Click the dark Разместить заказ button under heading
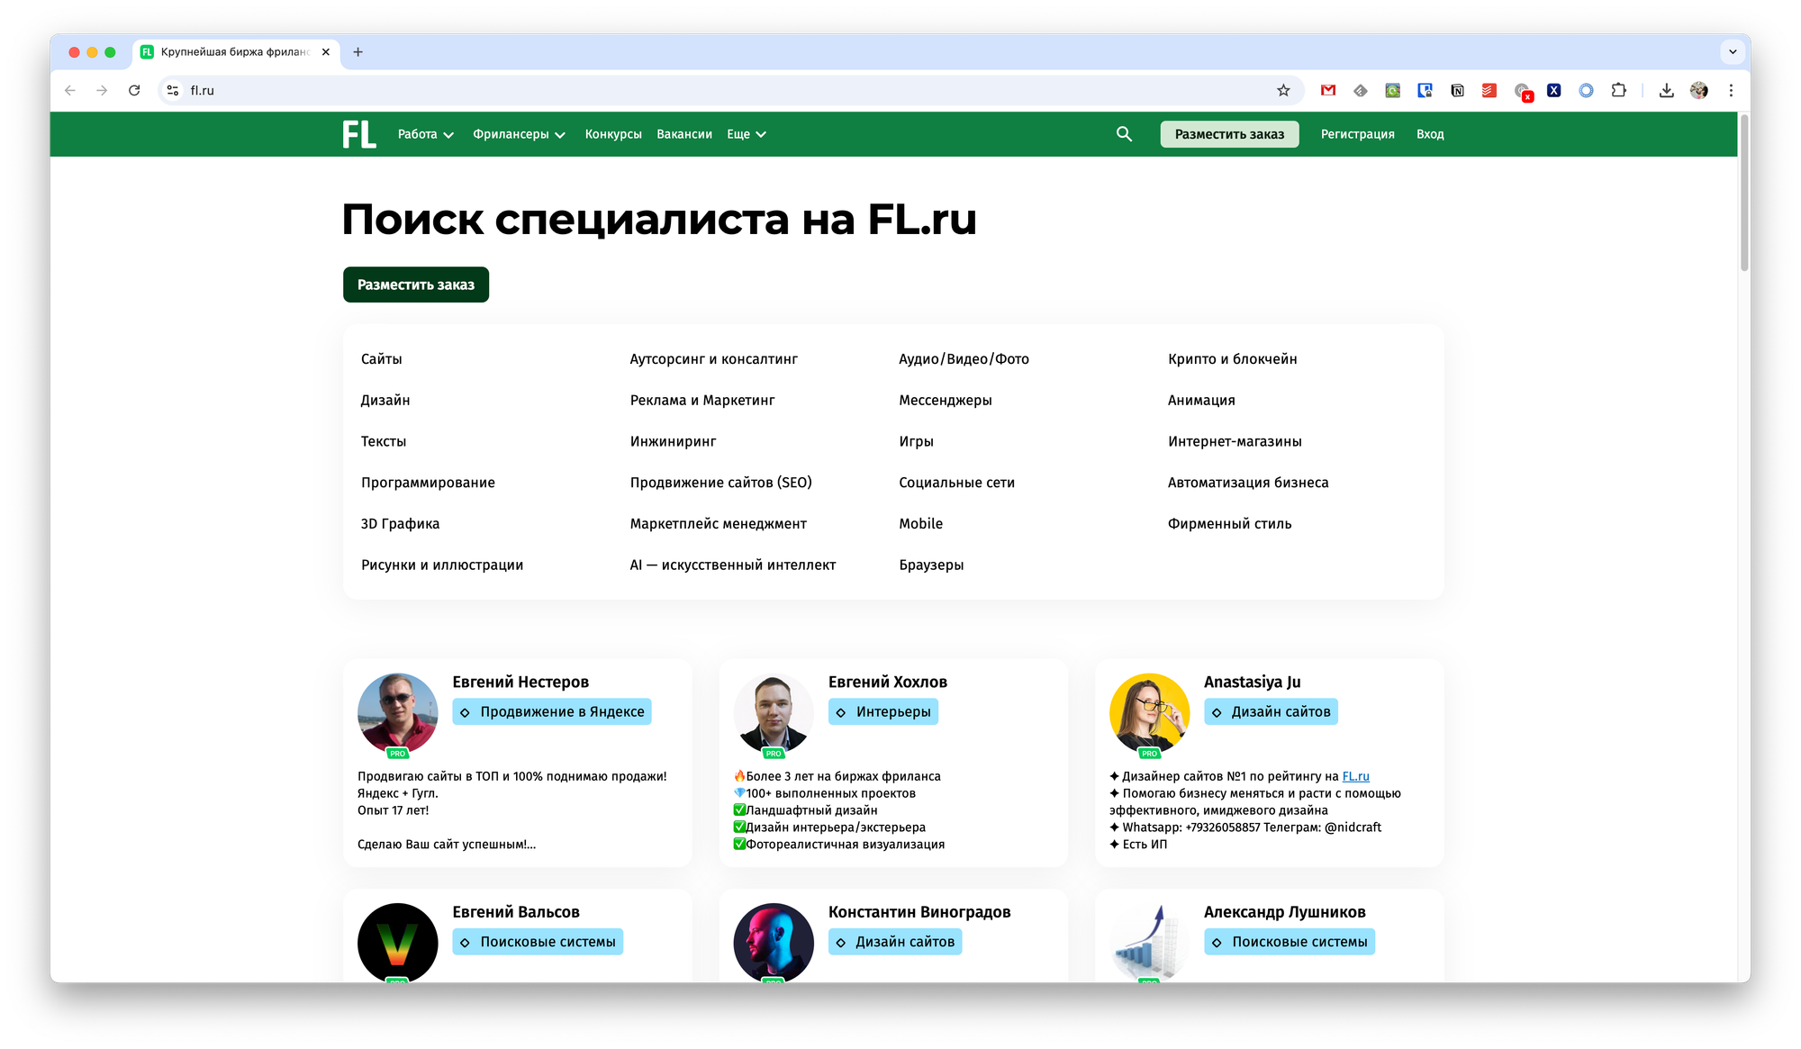 pyautogui.click(x=415, y=285)
